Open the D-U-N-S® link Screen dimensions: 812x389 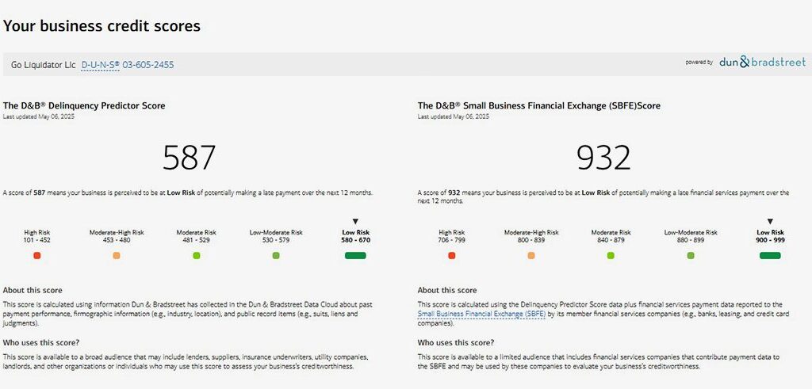[100, 65]
